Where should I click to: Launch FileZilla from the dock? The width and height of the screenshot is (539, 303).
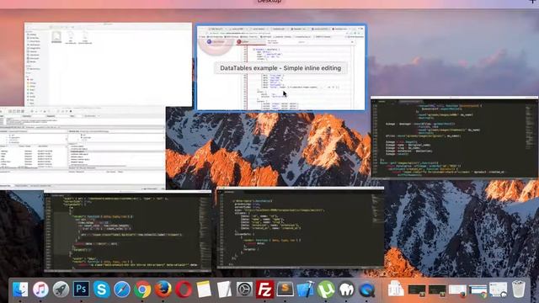tap(264, 290)
